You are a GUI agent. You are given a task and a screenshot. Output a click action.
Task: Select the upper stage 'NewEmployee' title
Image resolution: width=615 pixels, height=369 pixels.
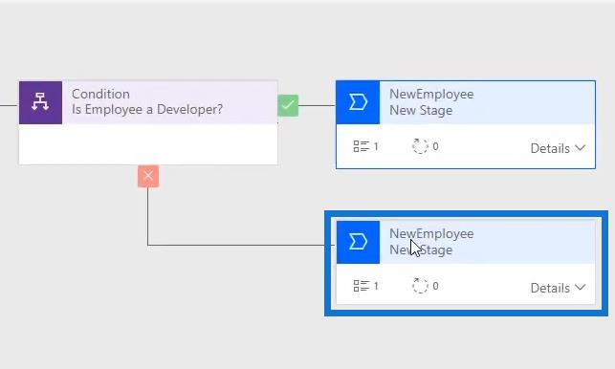[431, 94]
